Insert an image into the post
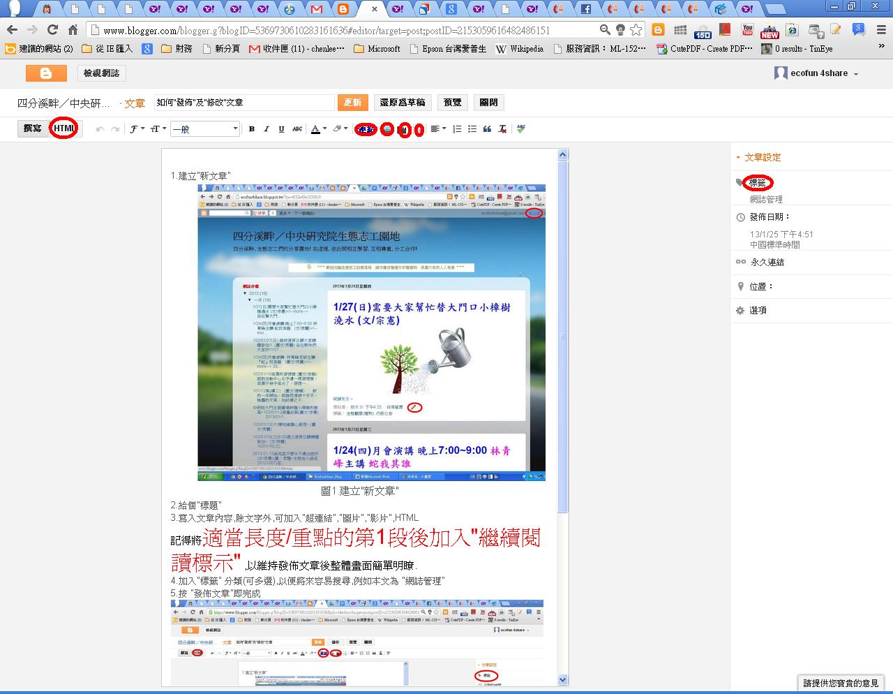Image resolution: width=893 pixels, height=694 pixels. (387, 130)
